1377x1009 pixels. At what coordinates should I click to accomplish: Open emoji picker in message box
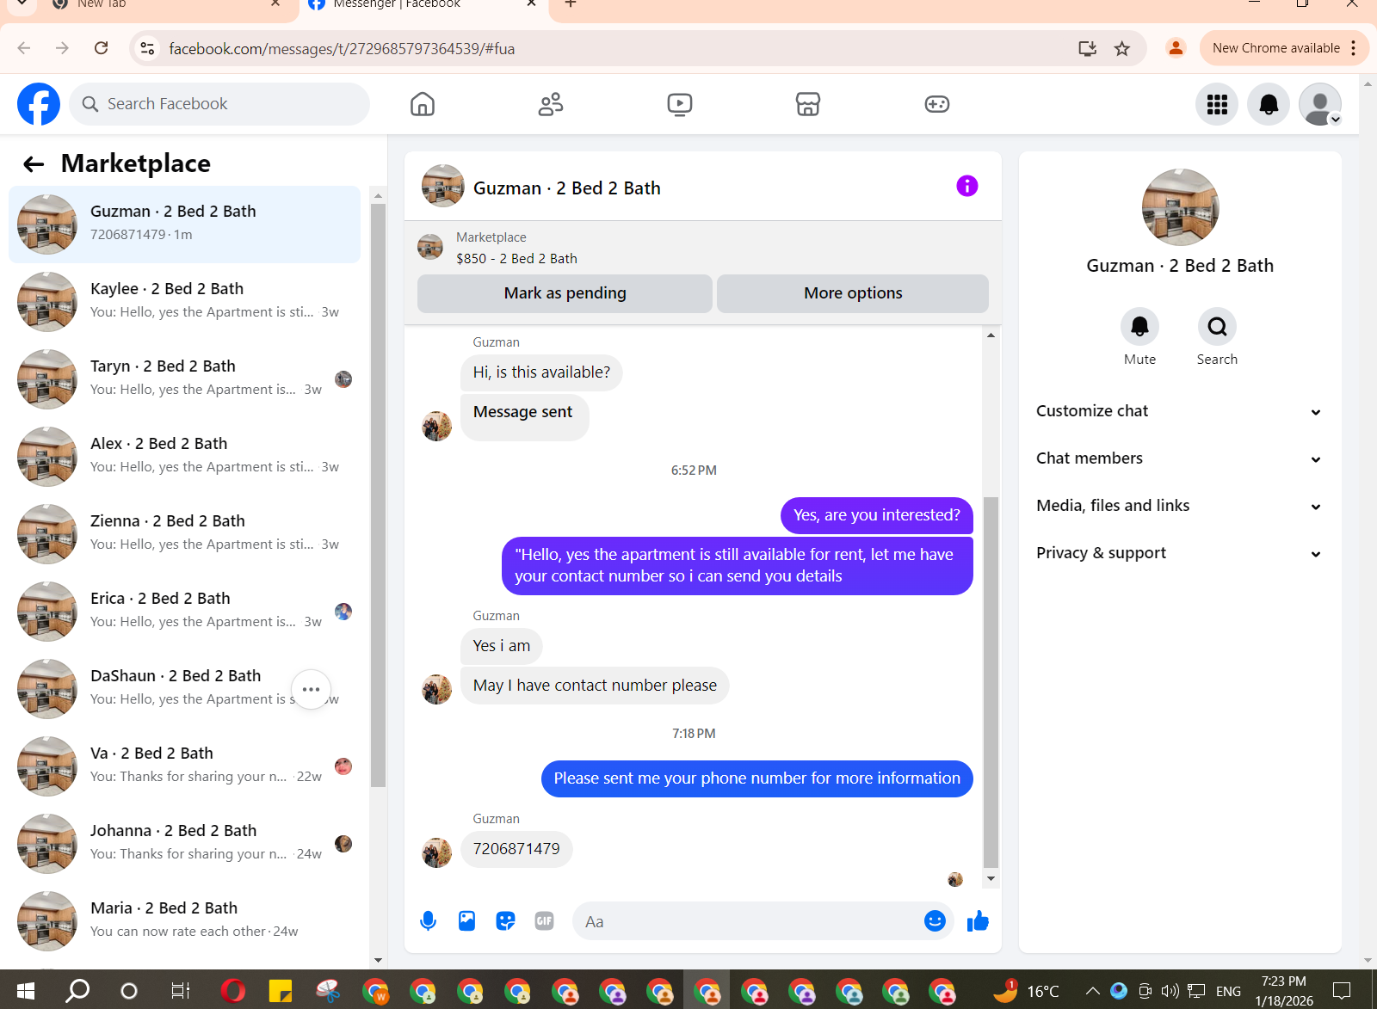935,921
